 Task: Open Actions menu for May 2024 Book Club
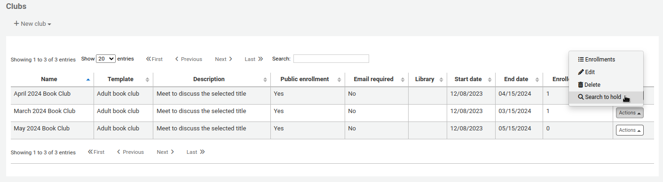click(x=630, y=130)
